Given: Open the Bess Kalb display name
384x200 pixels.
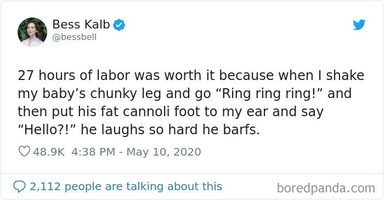Looking at the screenshot, I should click(x=81, y=25).
